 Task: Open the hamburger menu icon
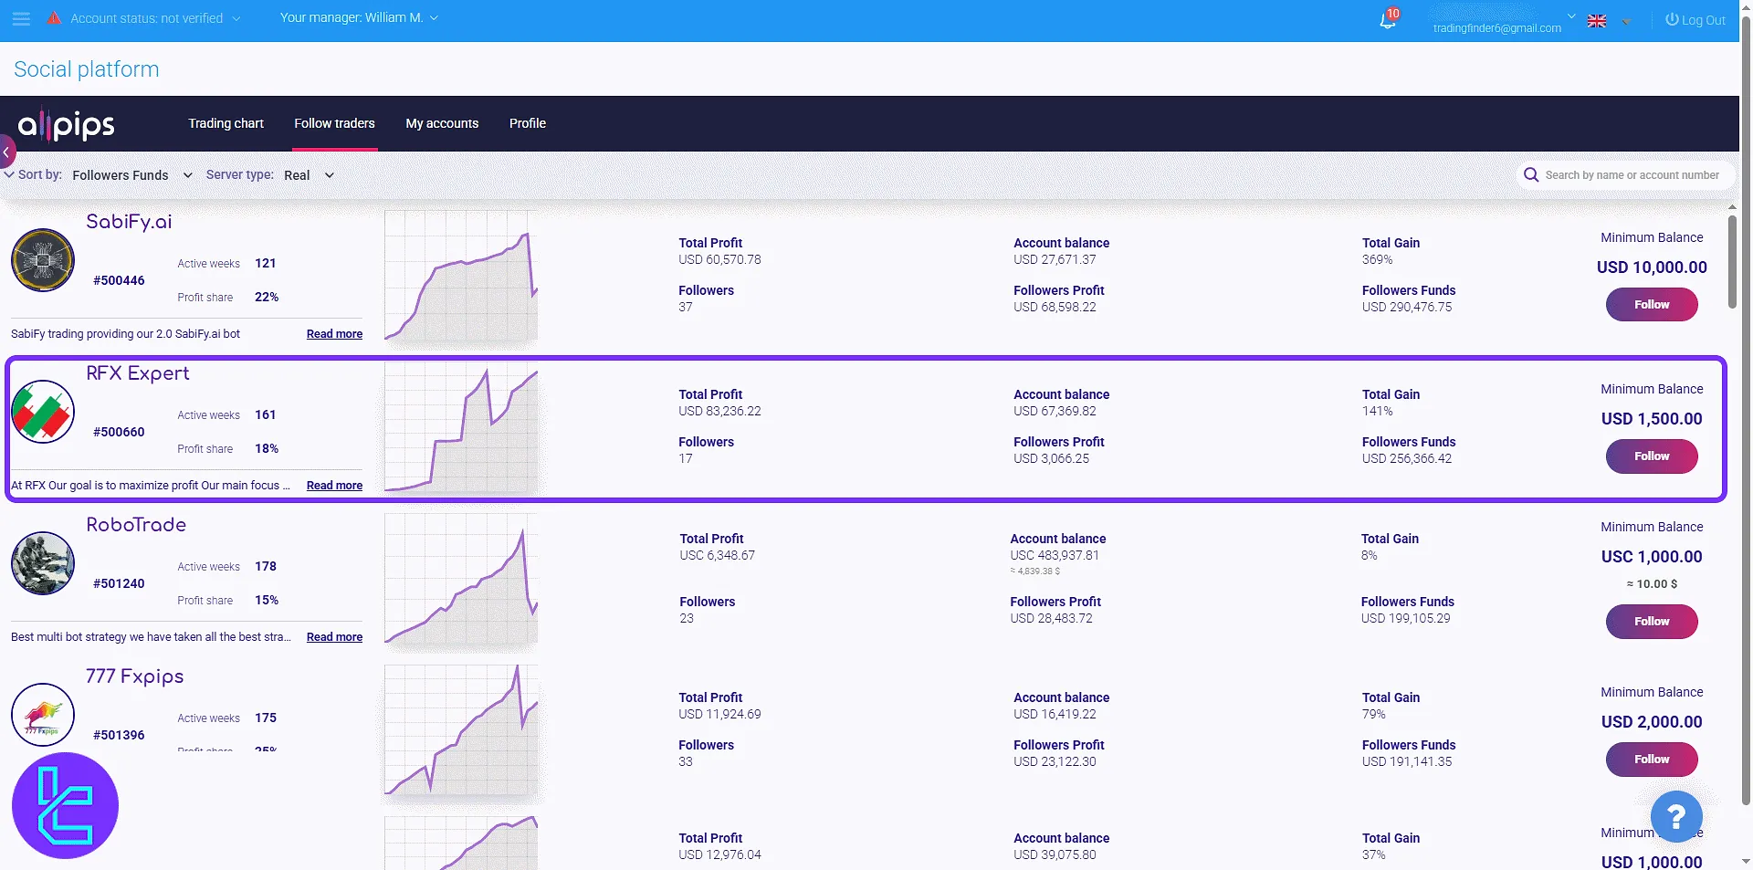[x=21, y=18]
